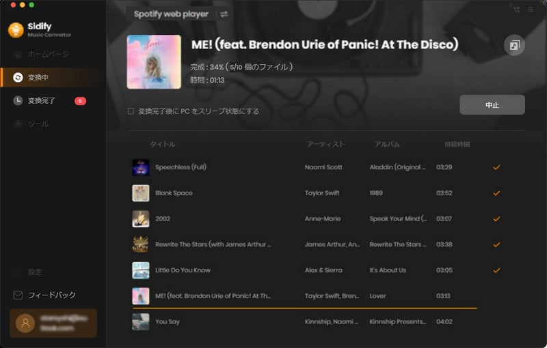
Task: Click the 2002 track thumbnail
Action: (141, 219)
